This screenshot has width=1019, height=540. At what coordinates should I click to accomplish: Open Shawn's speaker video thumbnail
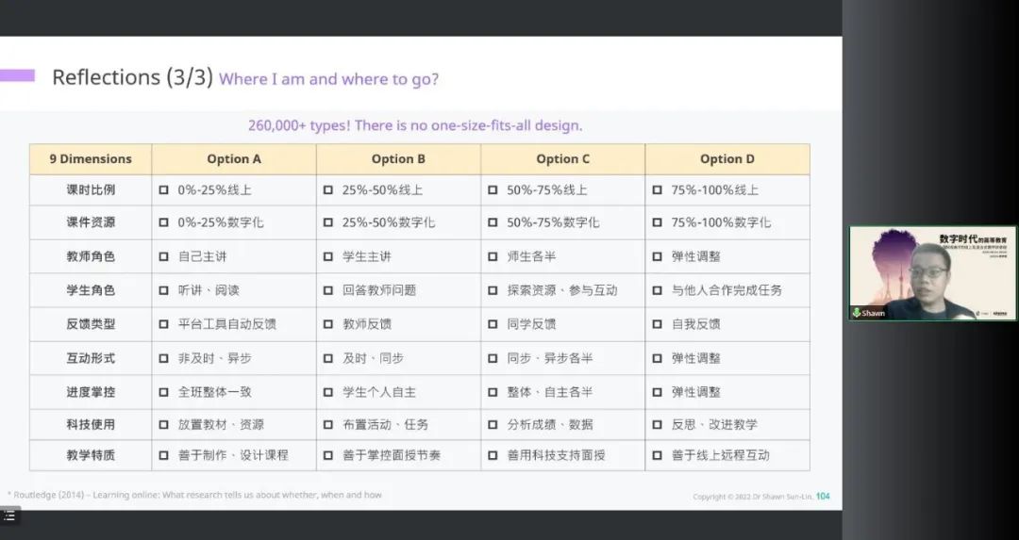tap(932, 272)
